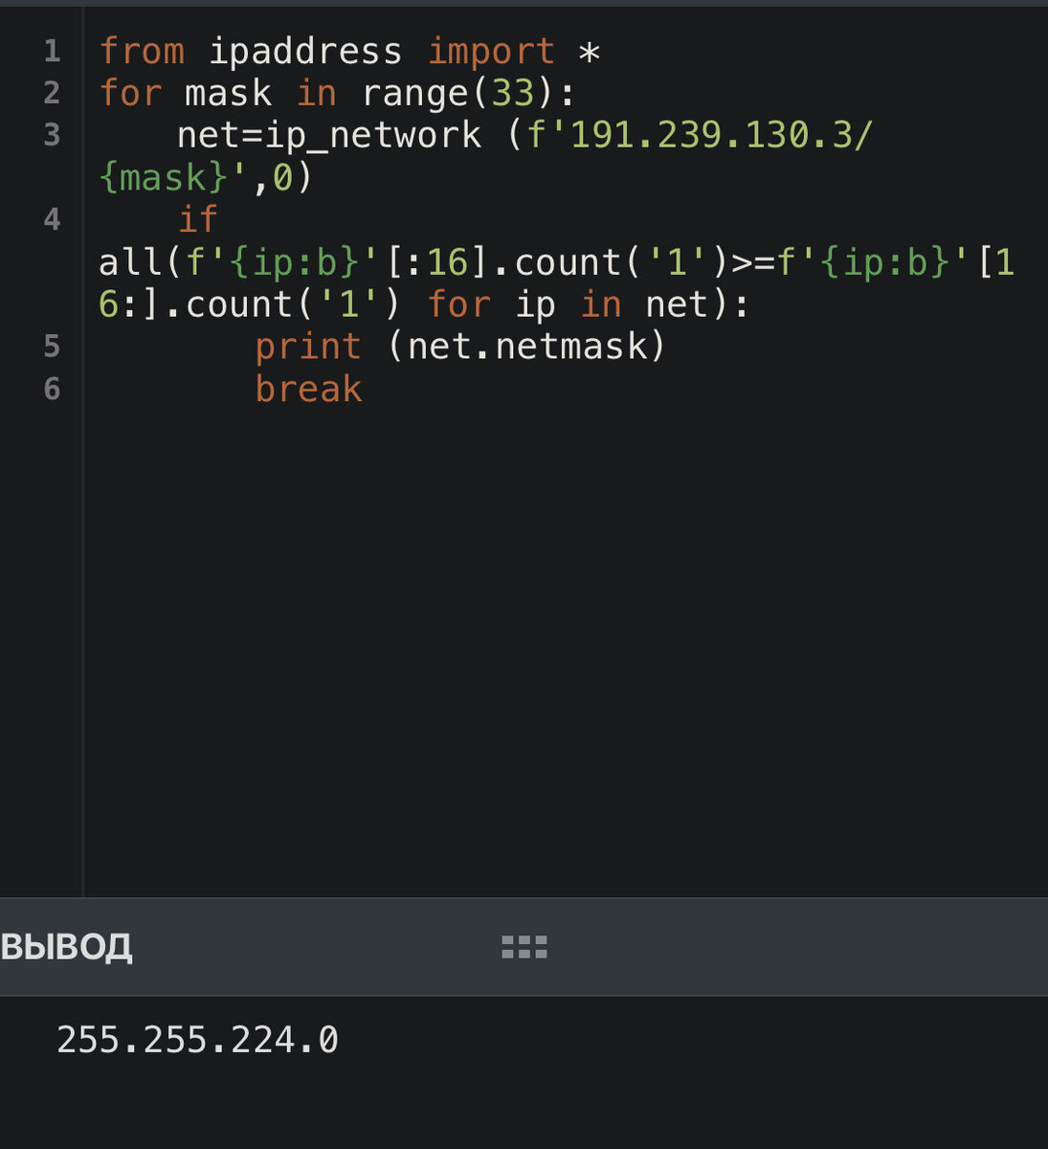Click line number 4 in the gutter

pyautogui.click(x=52, y=219)
